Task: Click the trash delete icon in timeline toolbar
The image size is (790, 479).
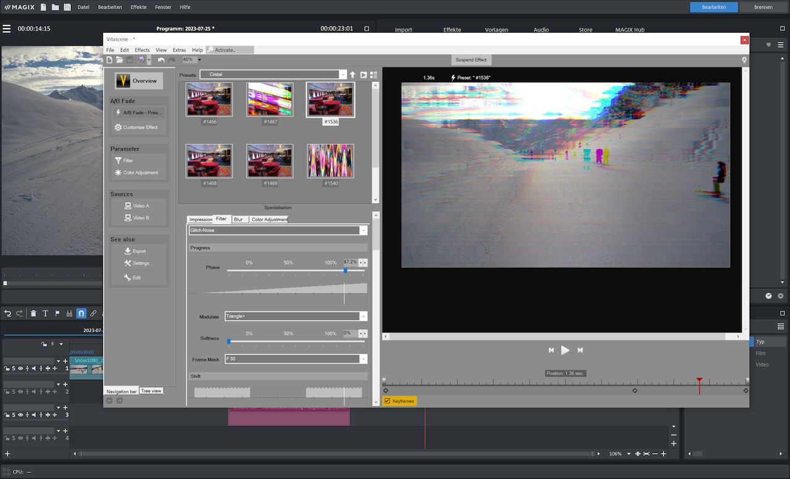Action: pyautogui.click(x=33, y=313)
